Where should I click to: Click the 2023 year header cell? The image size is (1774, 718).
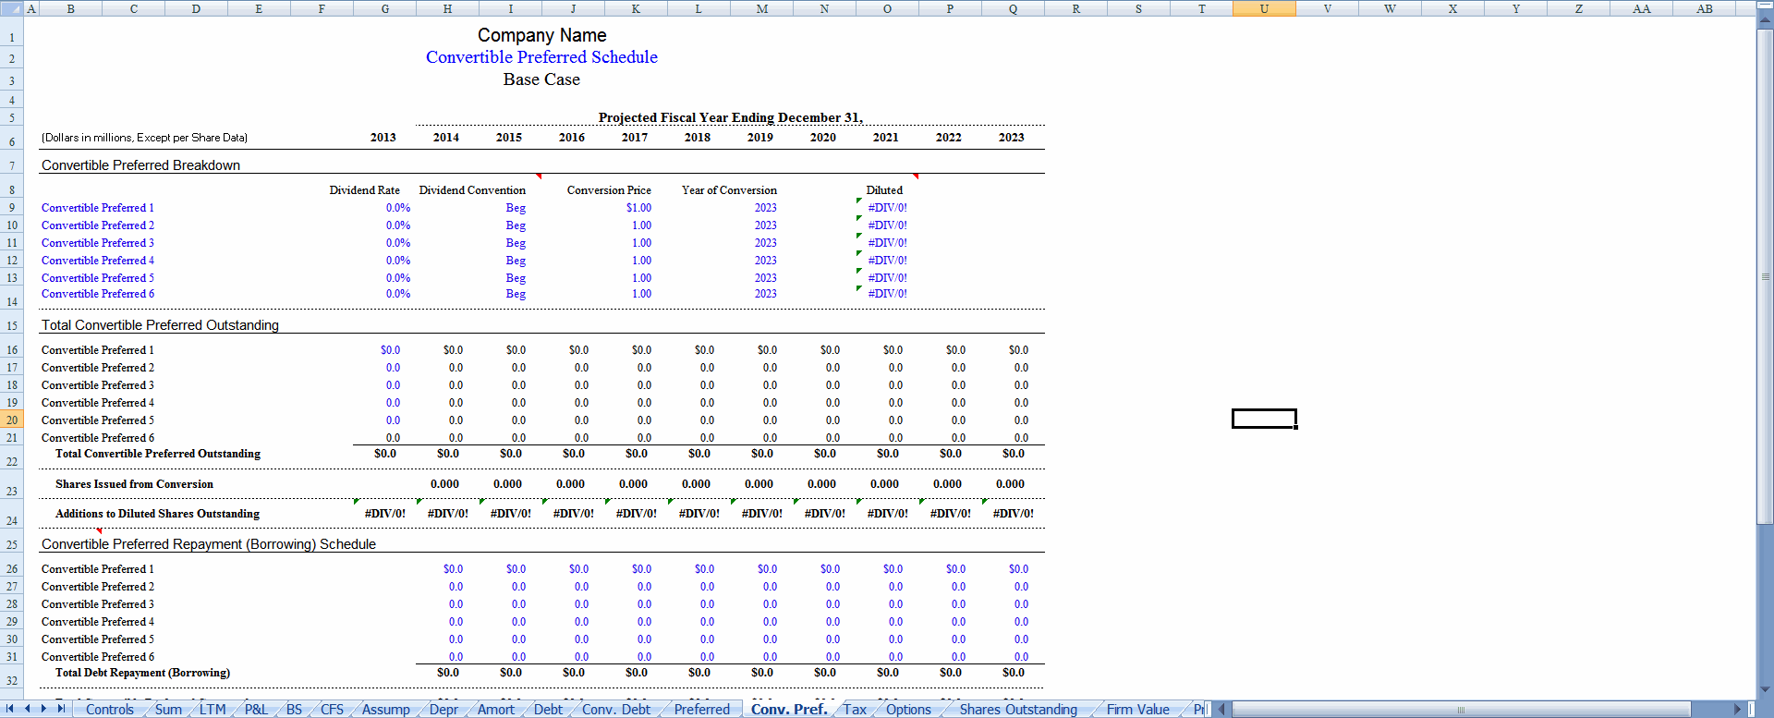tap(1011, 137)
